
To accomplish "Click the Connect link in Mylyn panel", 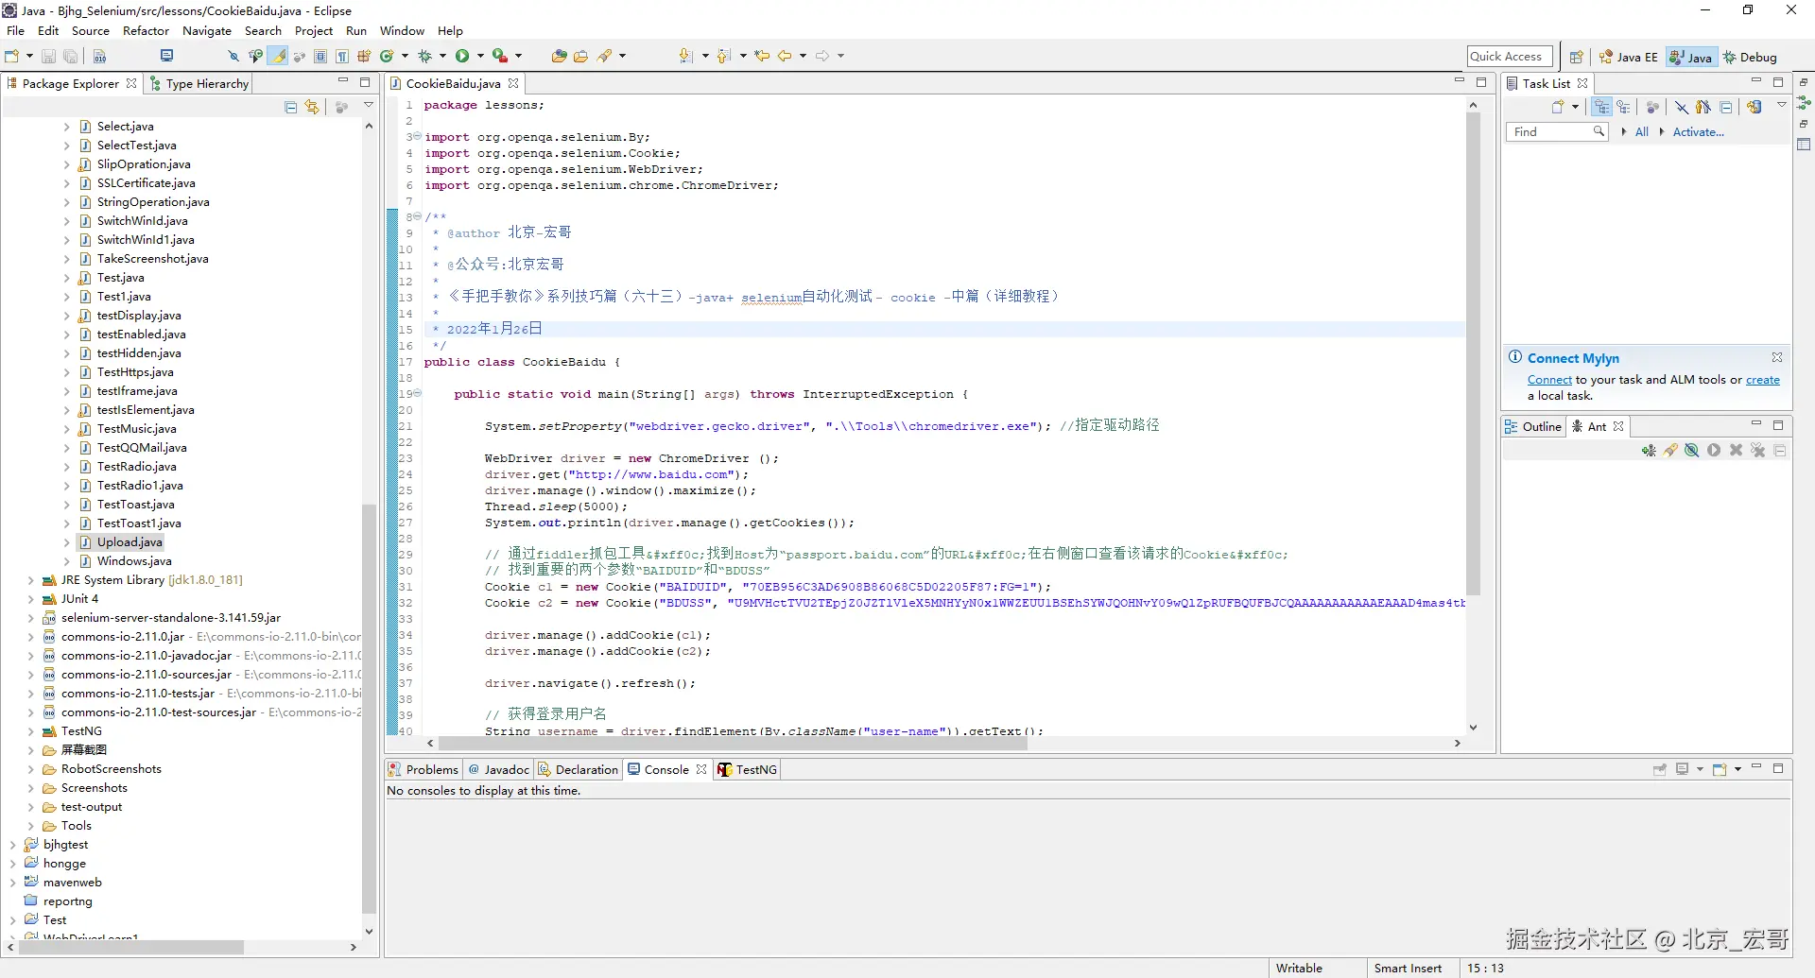I will click(1549, 380).
